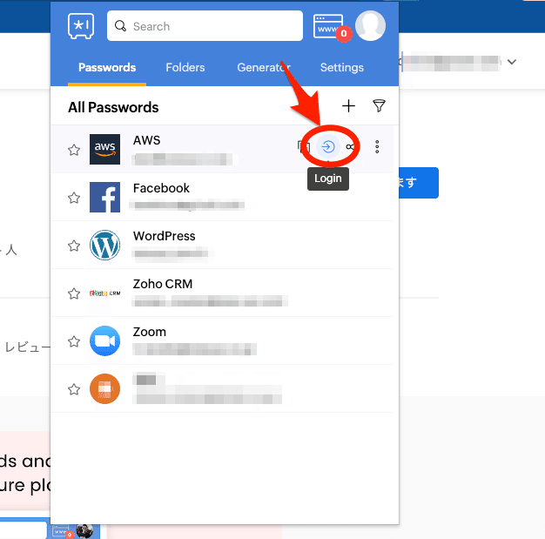This screenshot has height=539, width=545.
Task: Select the AWS entry name
Action: [x=146, y=140]
